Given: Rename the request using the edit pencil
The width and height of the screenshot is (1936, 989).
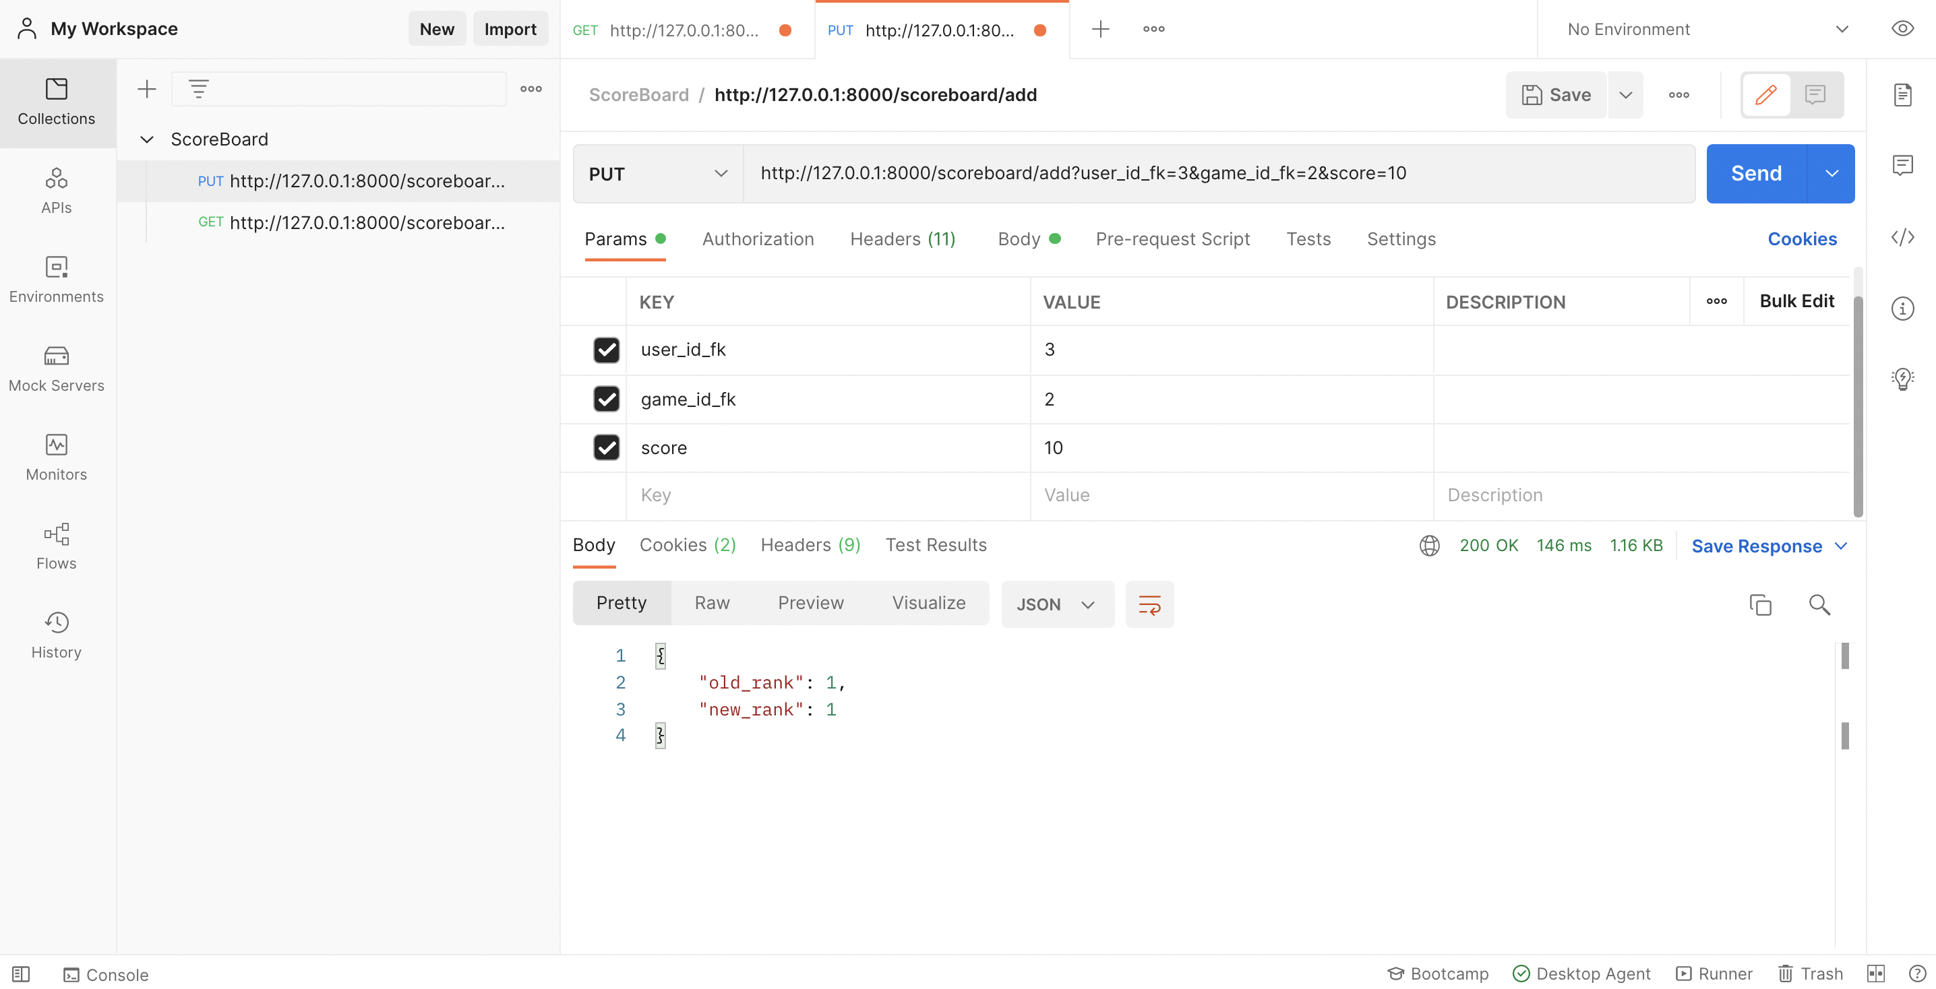Looking at the screenshot, I should point(1765,94).
